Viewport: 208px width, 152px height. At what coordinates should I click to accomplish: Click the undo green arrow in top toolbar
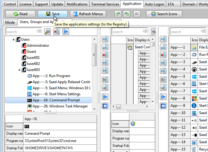coord(118,14)
